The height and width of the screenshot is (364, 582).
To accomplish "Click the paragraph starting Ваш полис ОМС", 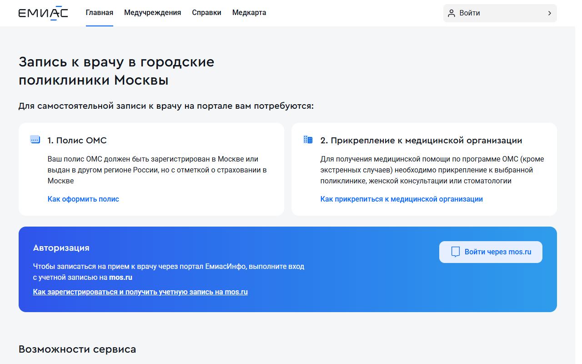I will pos(157,170).
